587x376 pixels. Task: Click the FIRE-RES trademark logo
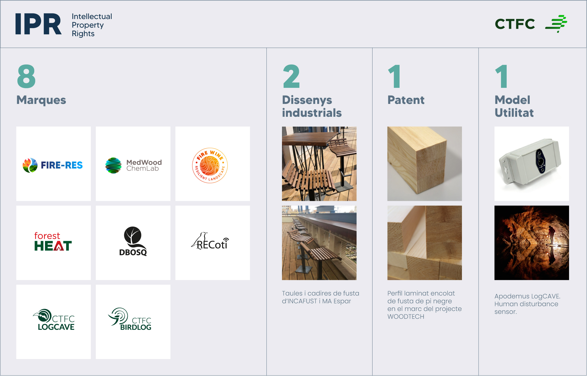53,165
